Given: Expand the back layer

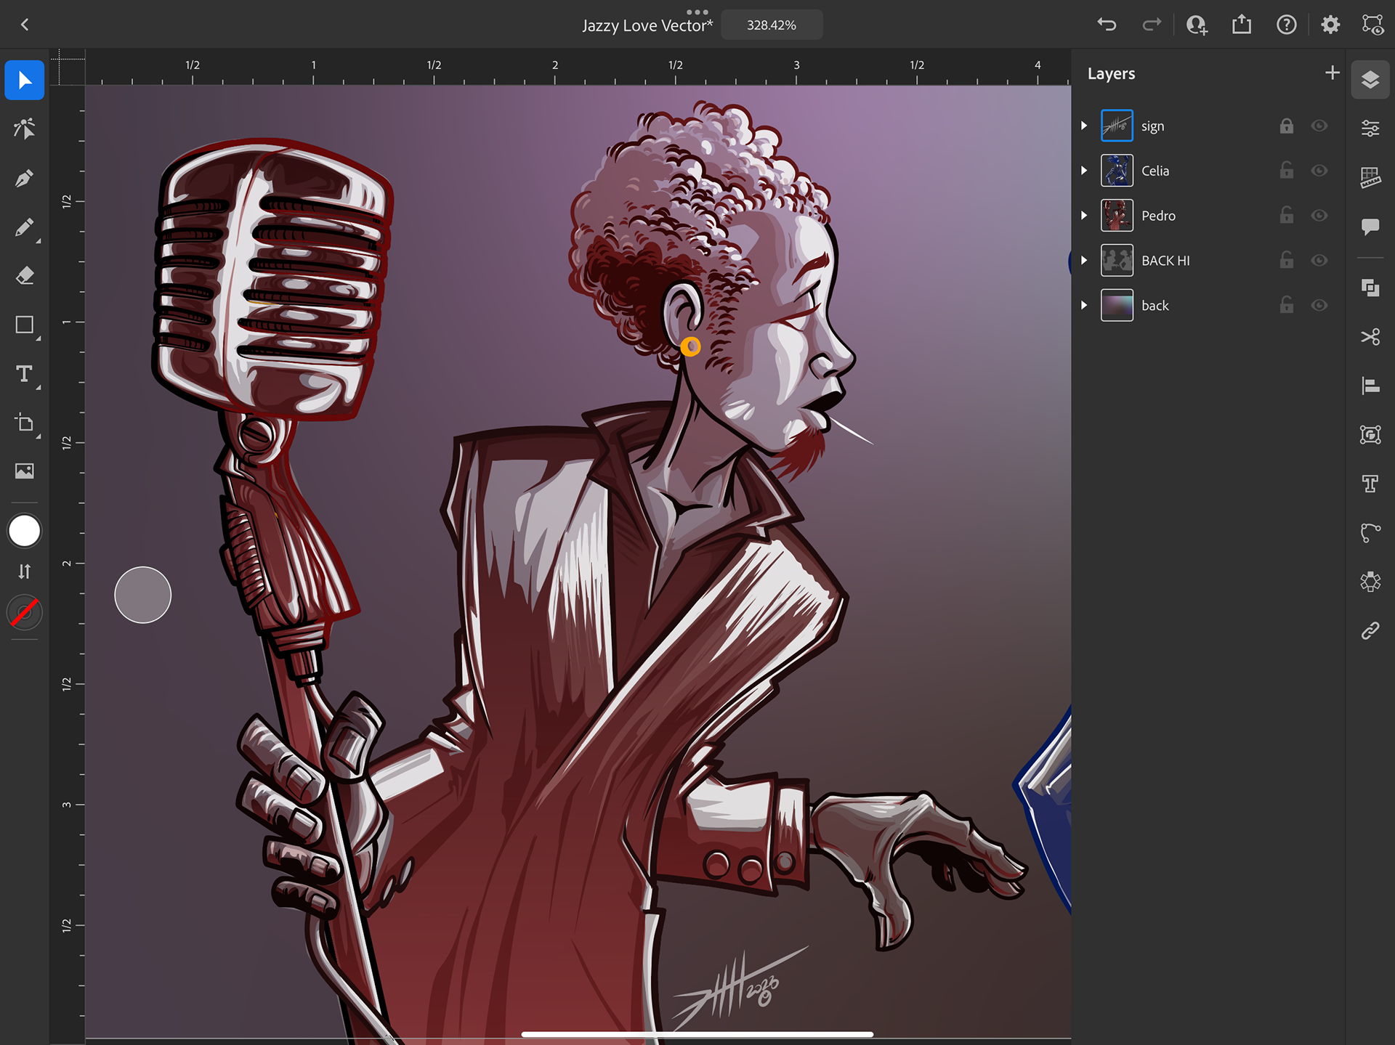Looking at the screenshot, I should pyautogui.click(x=1084, y=306).
